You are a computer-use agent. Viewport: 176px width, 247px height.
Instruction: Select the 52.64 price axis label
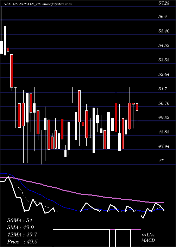[x=164, y=74]
